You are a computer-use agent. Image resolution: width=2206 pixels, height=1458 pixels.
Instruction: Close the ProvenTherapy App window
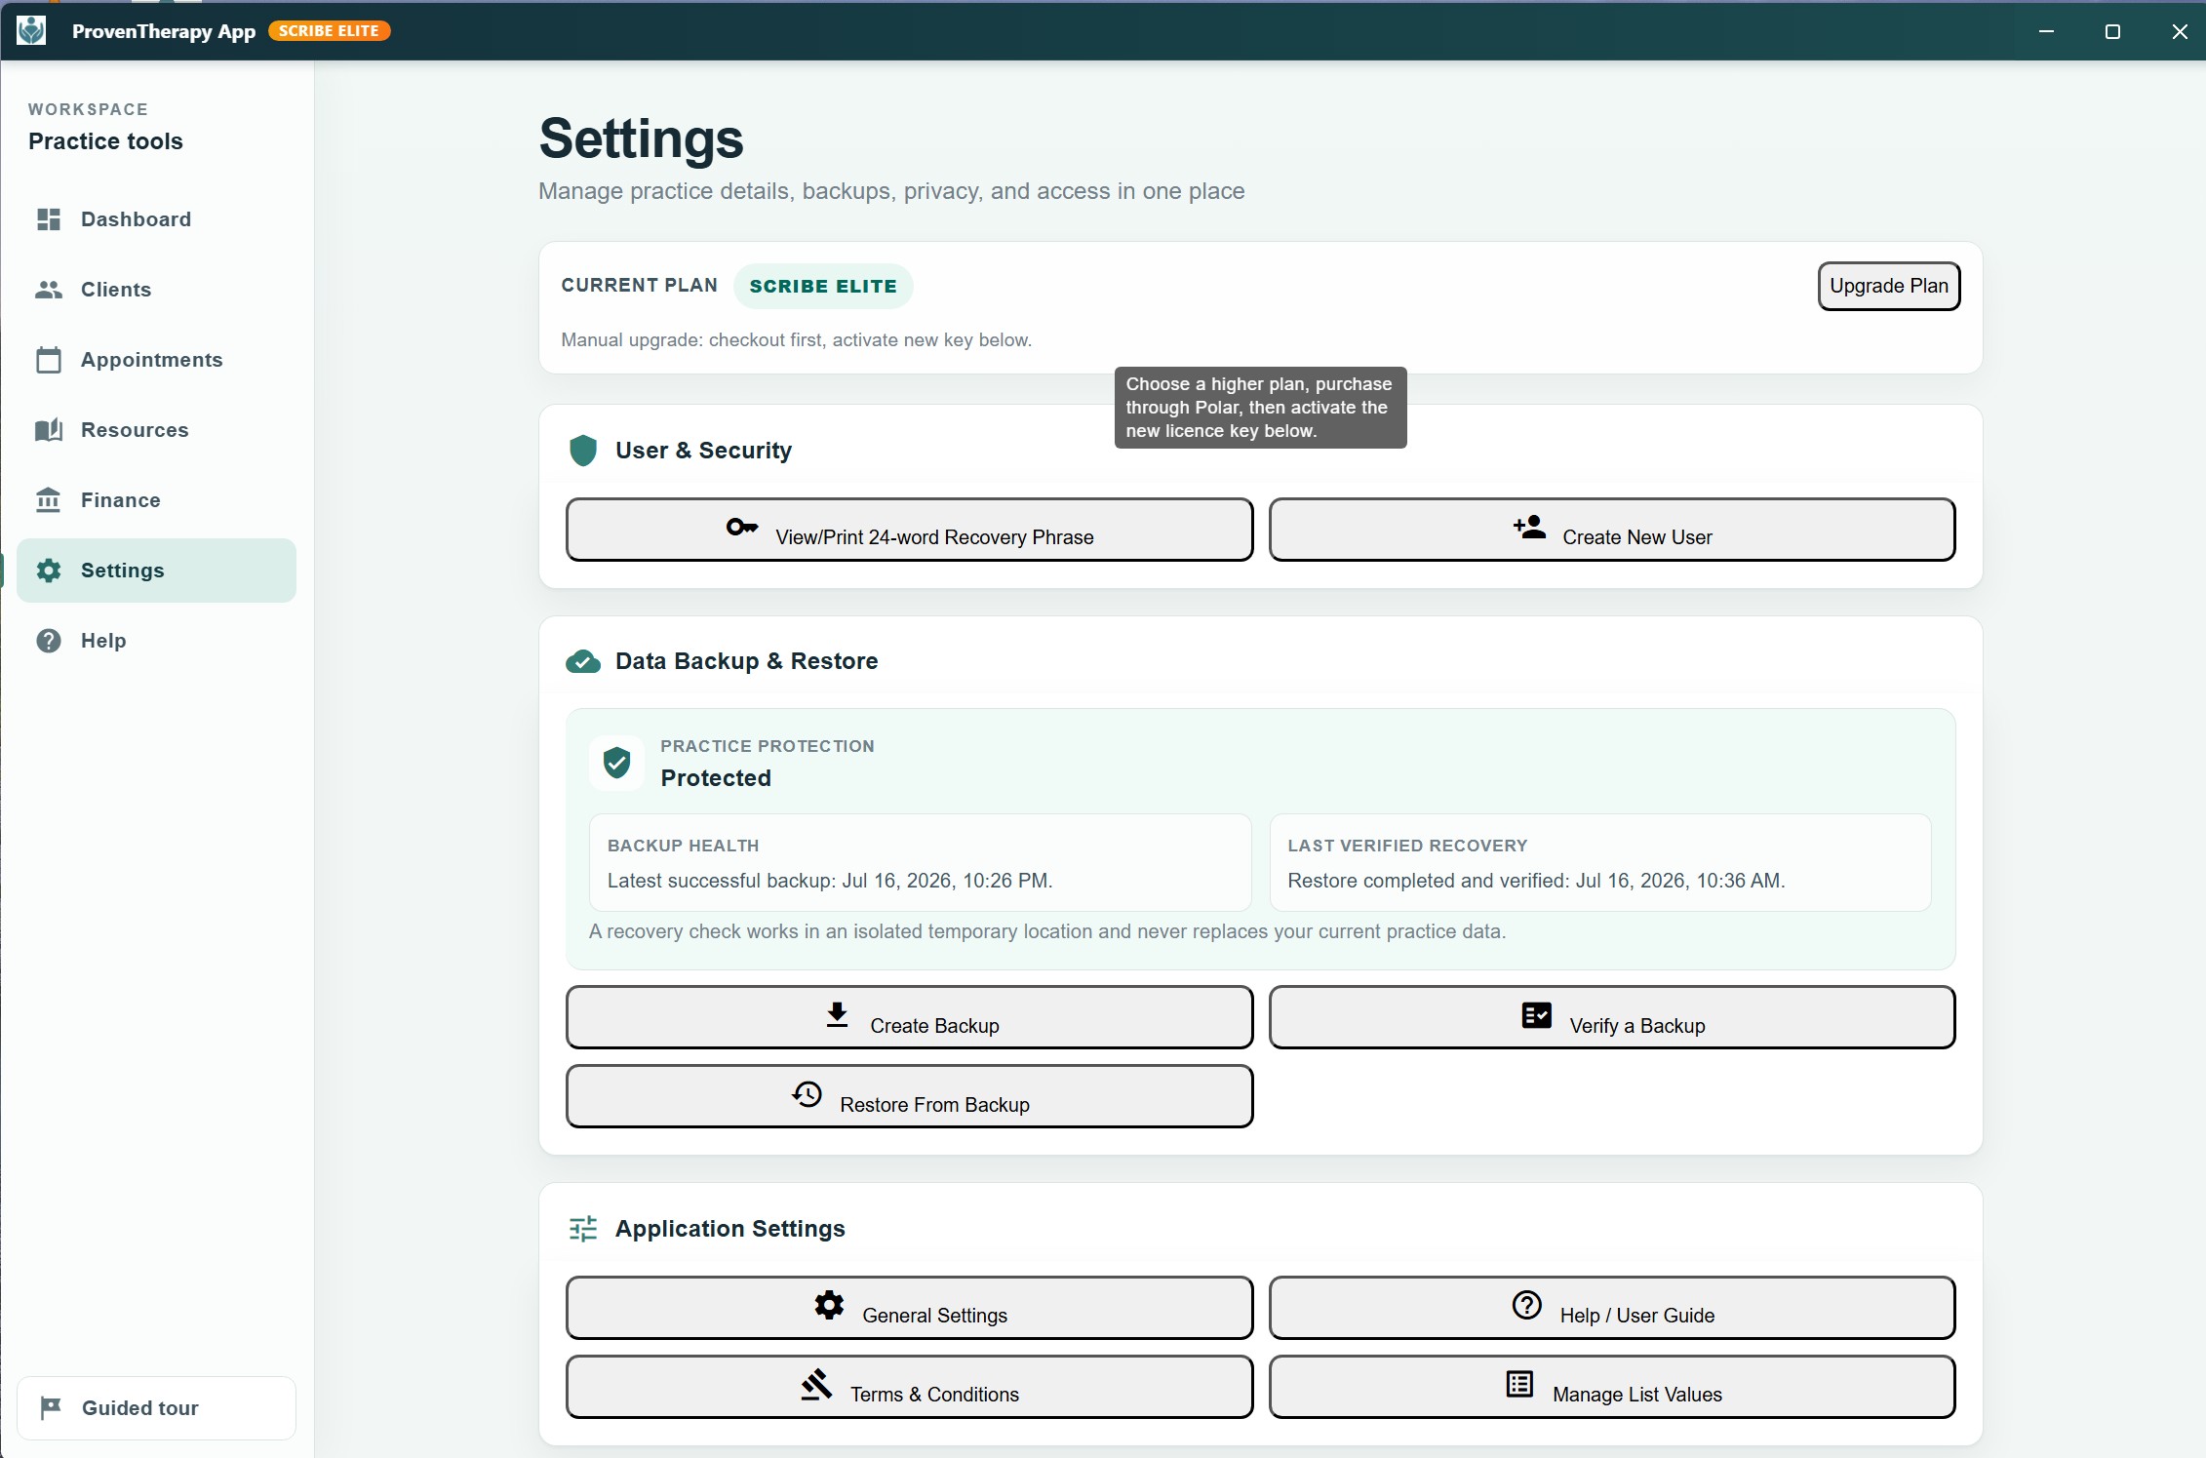click(2180, 31)
